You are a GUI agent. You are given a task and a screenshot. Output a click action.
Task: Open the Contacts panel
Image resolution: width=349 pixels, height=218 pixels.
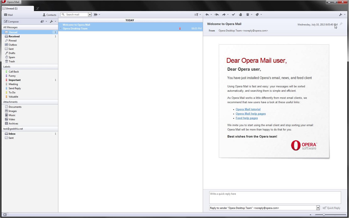click(50, 15)
